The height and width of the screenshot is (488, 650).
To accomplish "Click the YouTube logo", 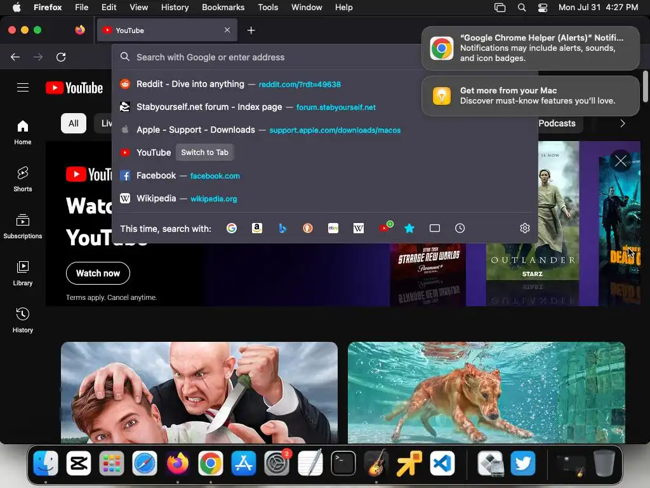I will coord(74,88).
